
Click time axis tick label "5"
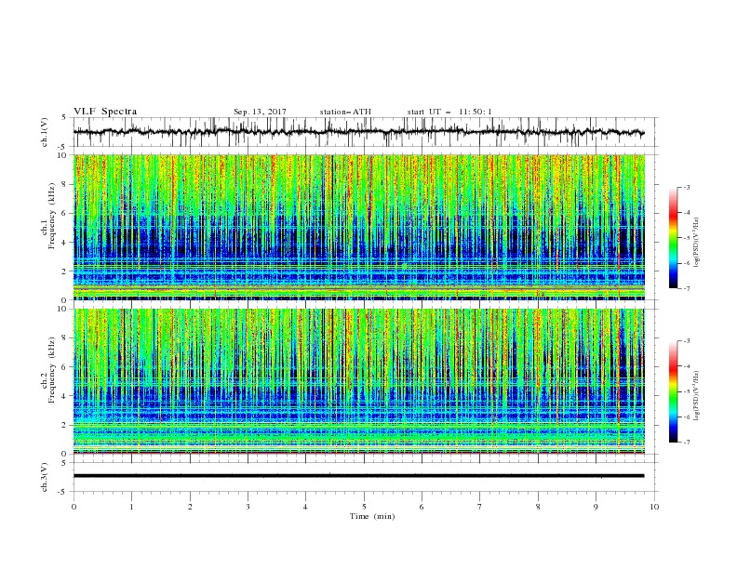click(364, 507)
